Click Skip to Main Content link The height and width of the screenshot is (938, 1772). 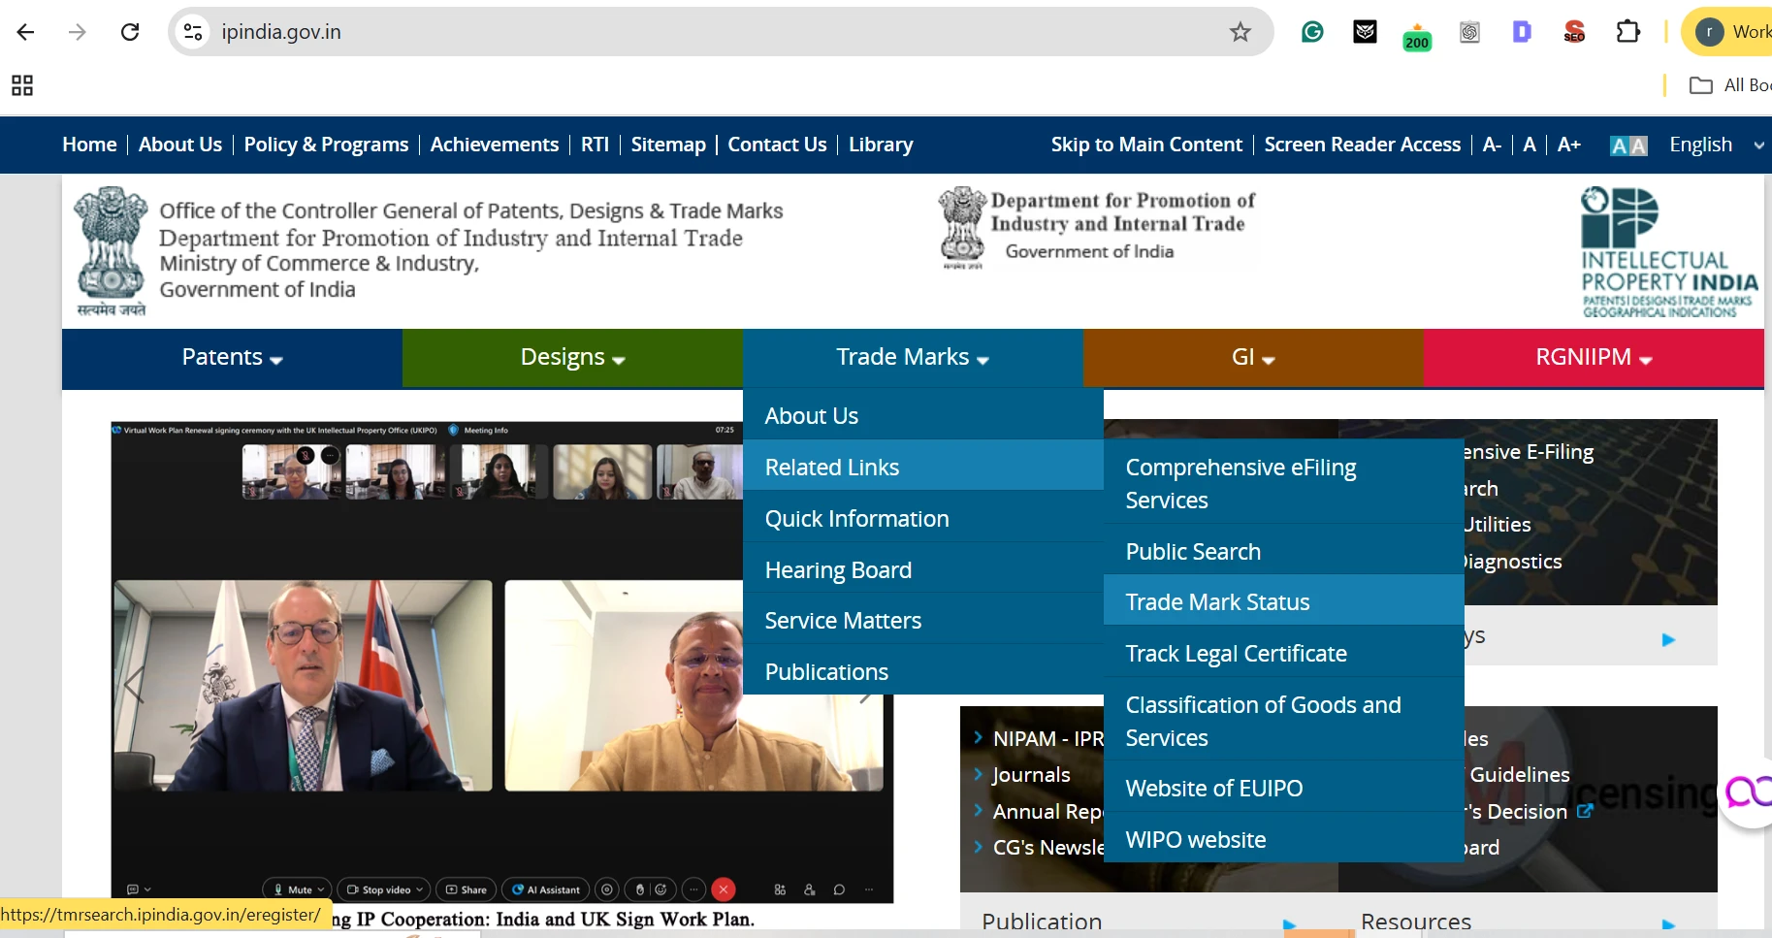(x=1145, y=145)
